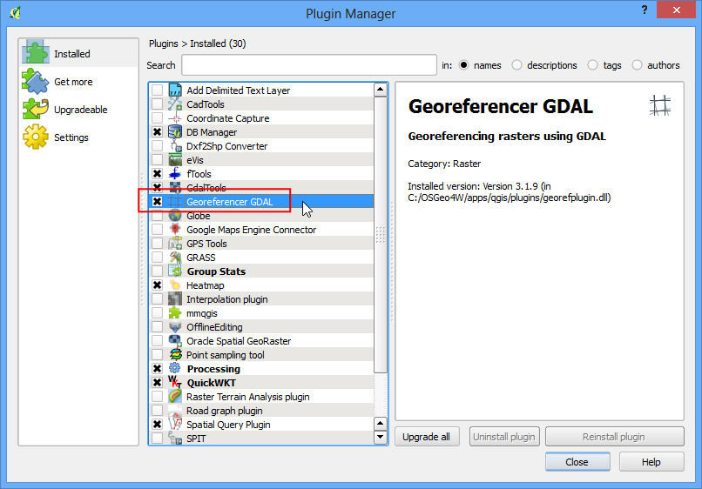
Task: Disable the Heatmap plugin checkbox
Action: point(157,285)
